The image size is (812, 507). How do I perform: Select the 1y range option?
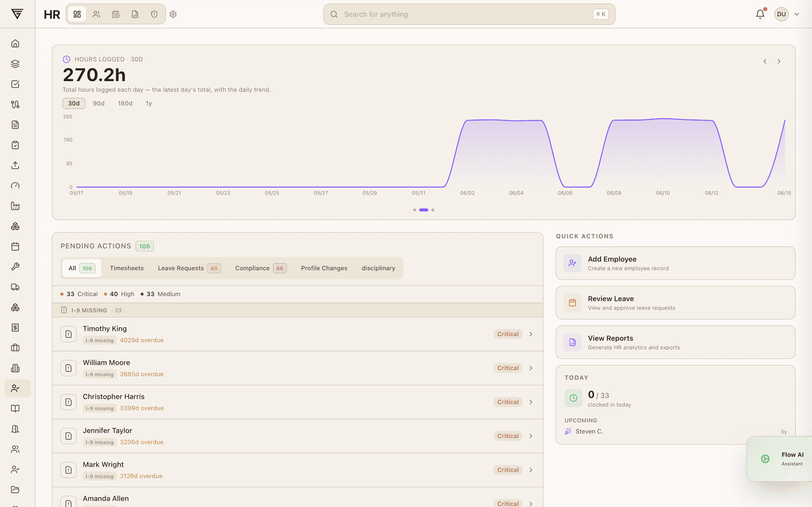pos(148,104)
